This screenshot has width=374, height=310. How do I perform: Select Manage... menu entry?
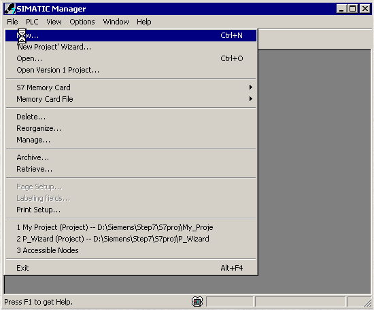pos(131,140)
